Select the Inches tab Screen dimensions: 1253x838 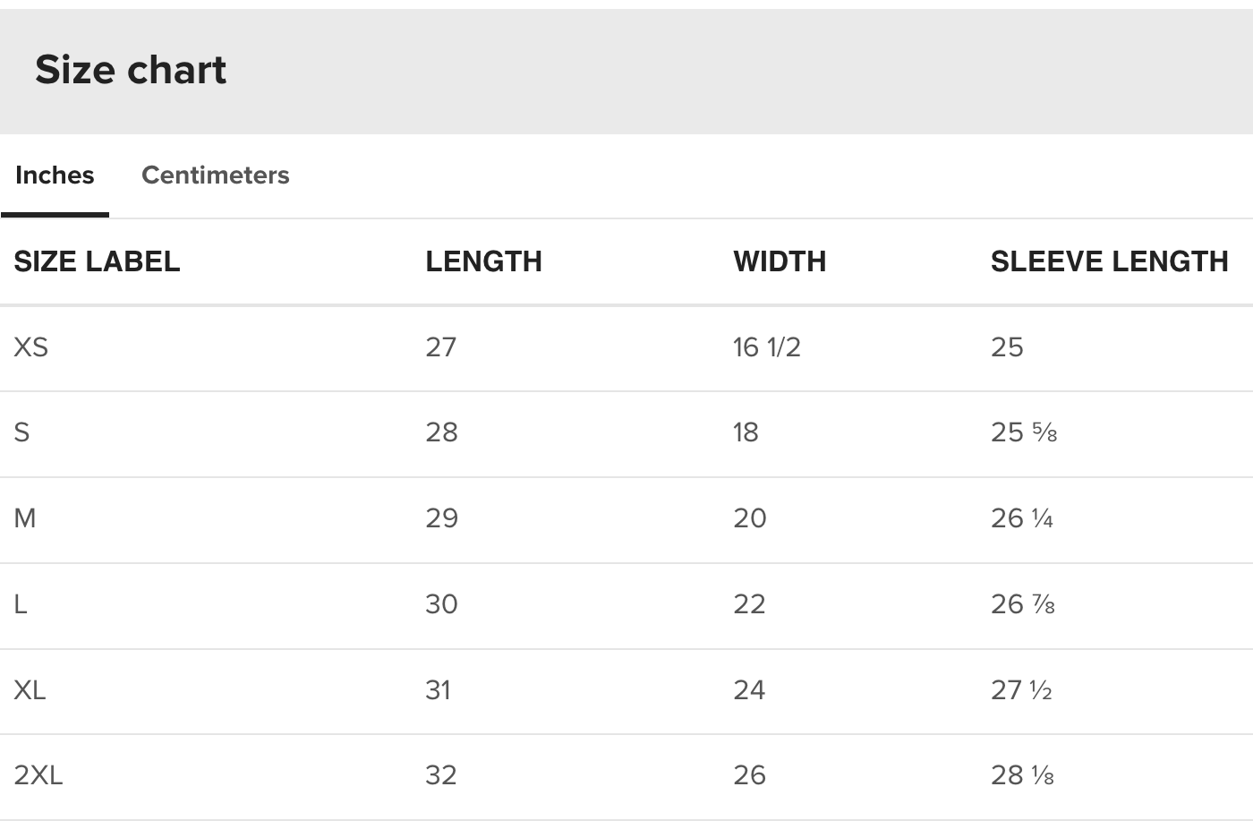[55, 175]
